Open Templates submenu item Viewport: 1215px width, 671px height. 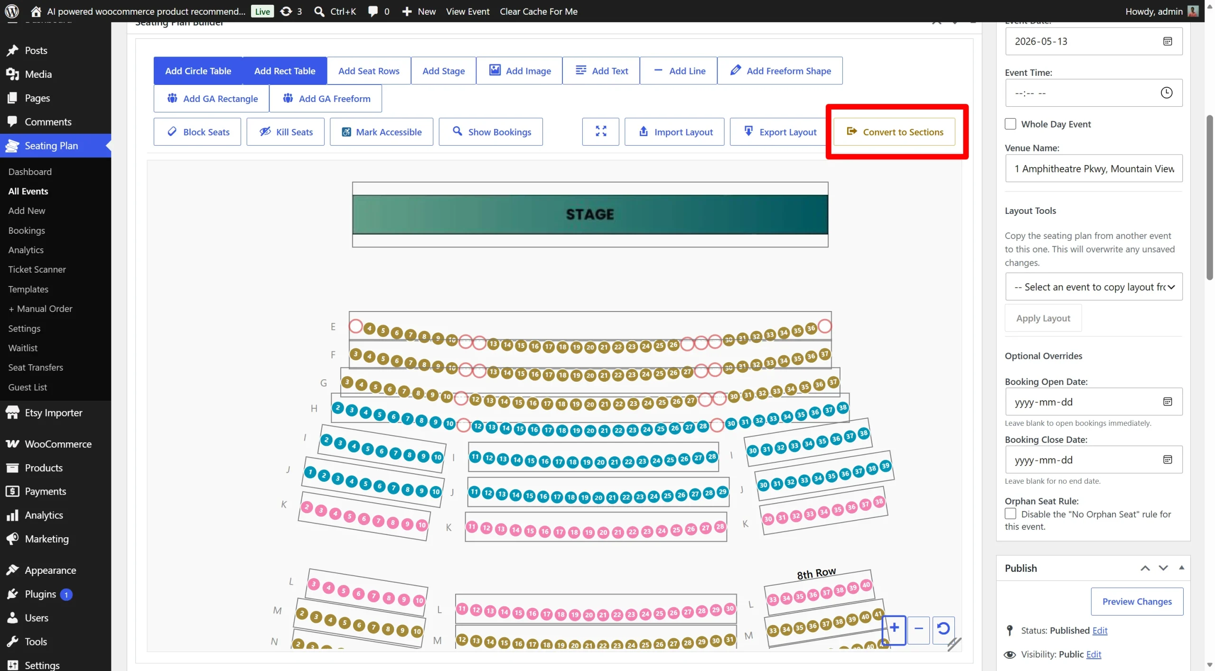[x=28, y=289]
